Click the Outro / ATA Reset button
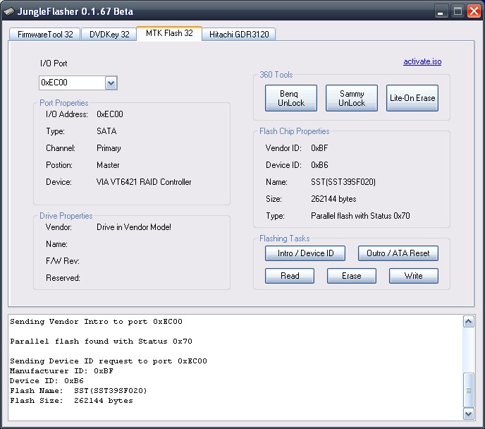This screenshot has height=429, width=485. [398, 253]
